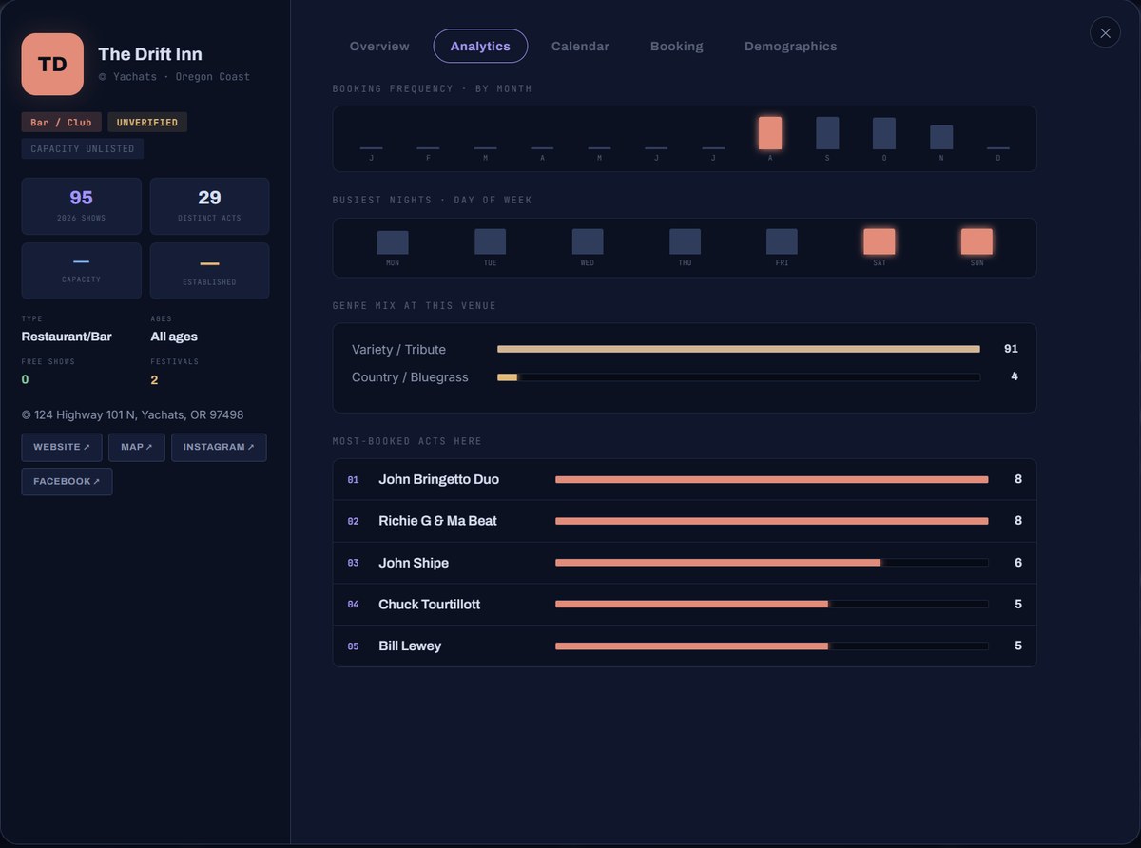
Task: Click the Variety / Tribute genre bar
Action: coord(739,349)
